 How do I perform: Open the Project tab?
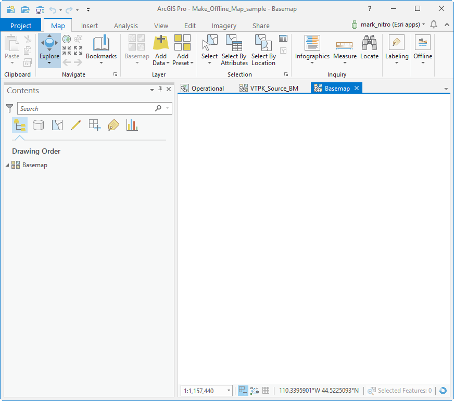point(20,26)
